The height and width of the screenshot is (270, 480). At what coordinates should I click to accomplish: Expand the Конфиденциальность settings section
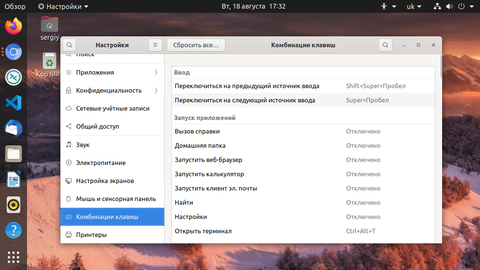pos(112,90)
